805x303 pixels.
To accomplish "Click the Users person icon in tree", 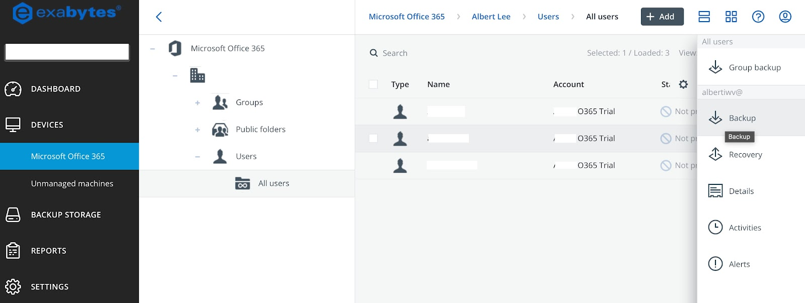I will point(220,156).
